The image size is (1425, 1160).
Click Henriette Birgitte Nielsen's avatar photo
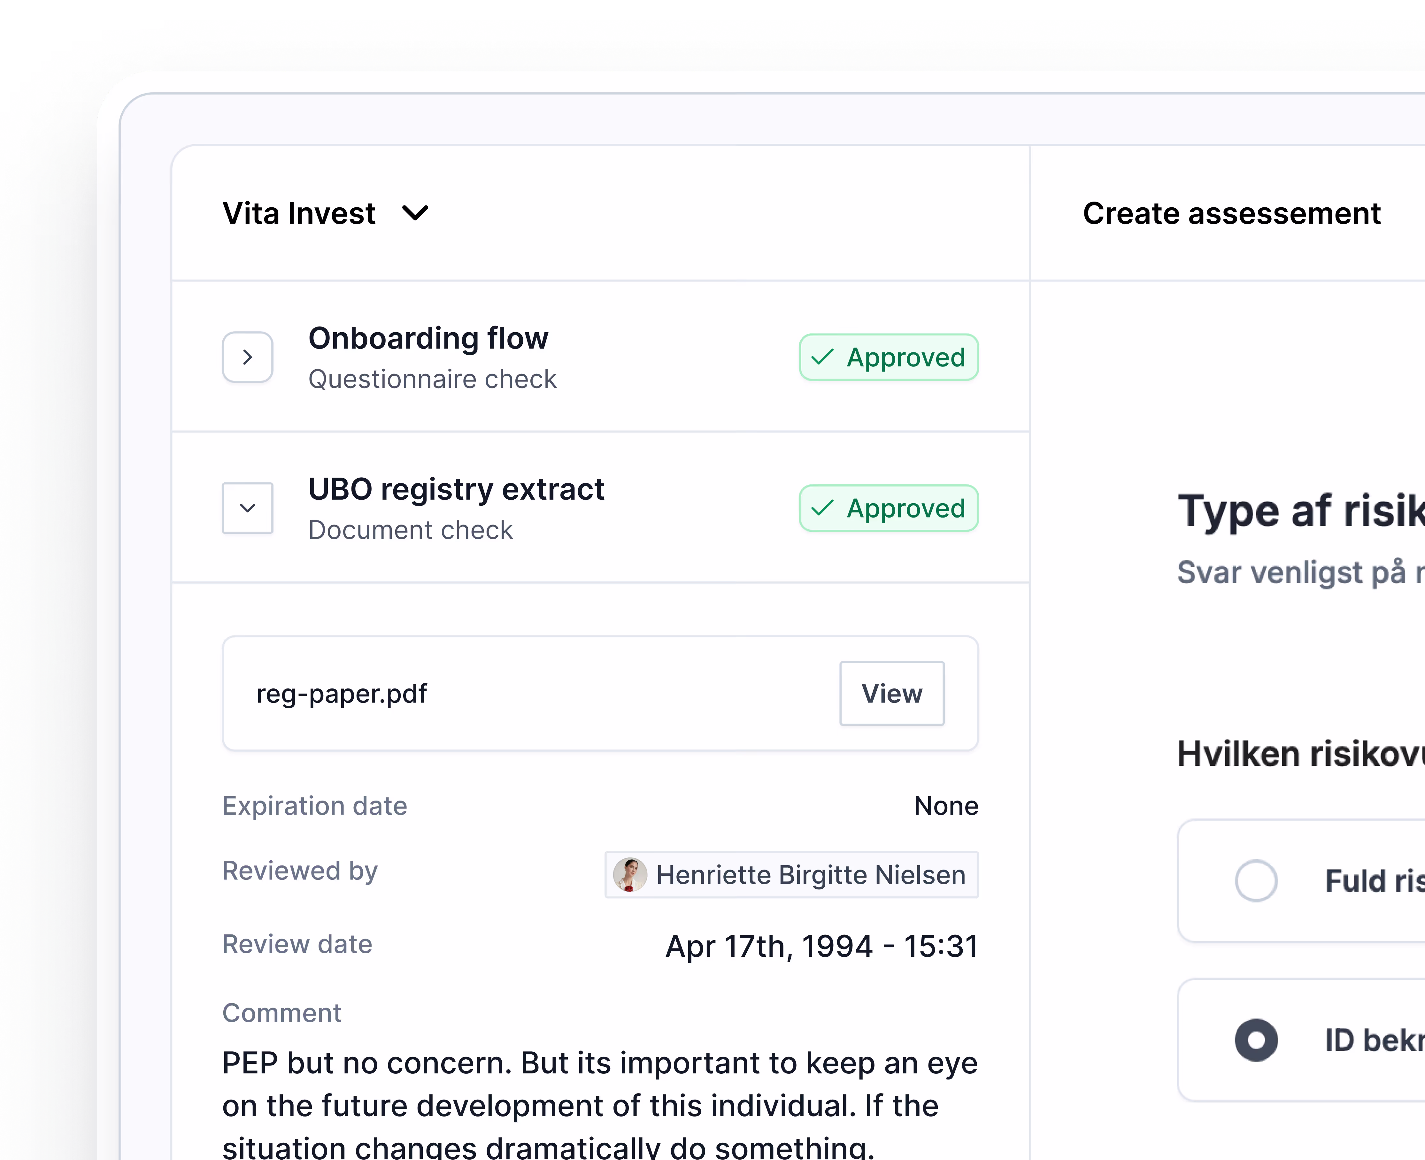[630, 875]
